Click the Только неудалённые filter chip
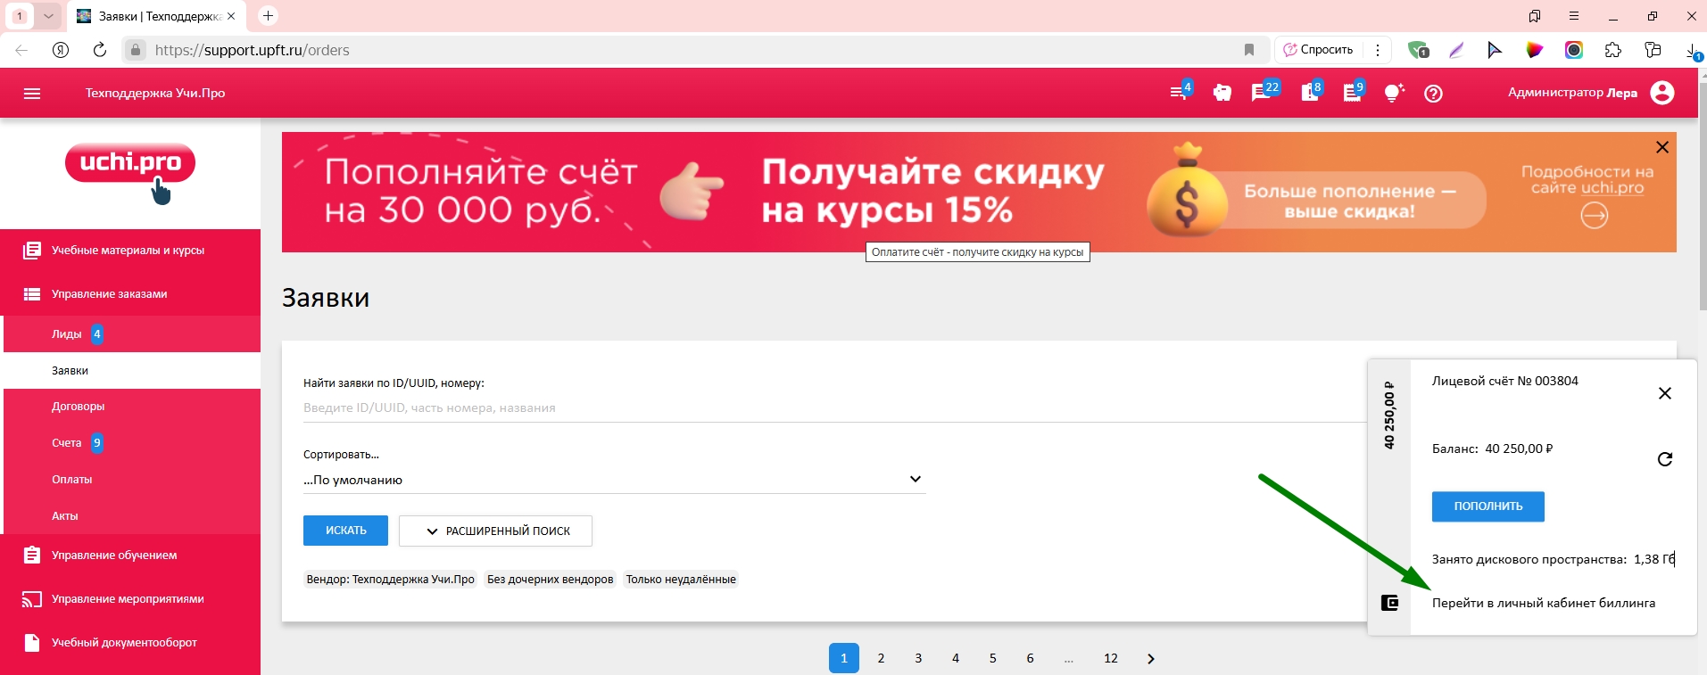Screen dimensions: 1707x675 click(681, 580)
